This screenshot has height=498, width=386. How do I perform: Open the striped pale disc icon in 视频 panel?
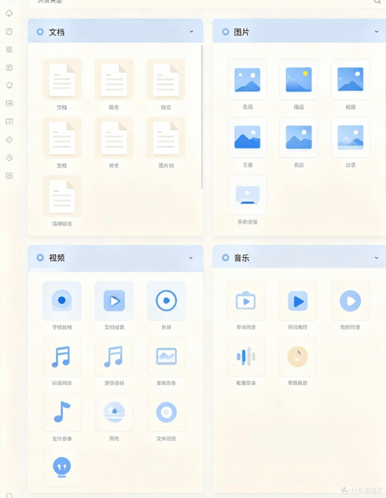point(114,412)
